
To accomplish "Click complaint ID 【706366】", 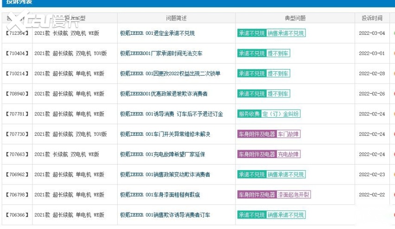I will [x=17, y=215].
